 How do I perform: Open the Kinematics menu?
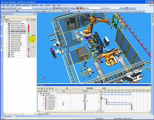coord(26,5)
